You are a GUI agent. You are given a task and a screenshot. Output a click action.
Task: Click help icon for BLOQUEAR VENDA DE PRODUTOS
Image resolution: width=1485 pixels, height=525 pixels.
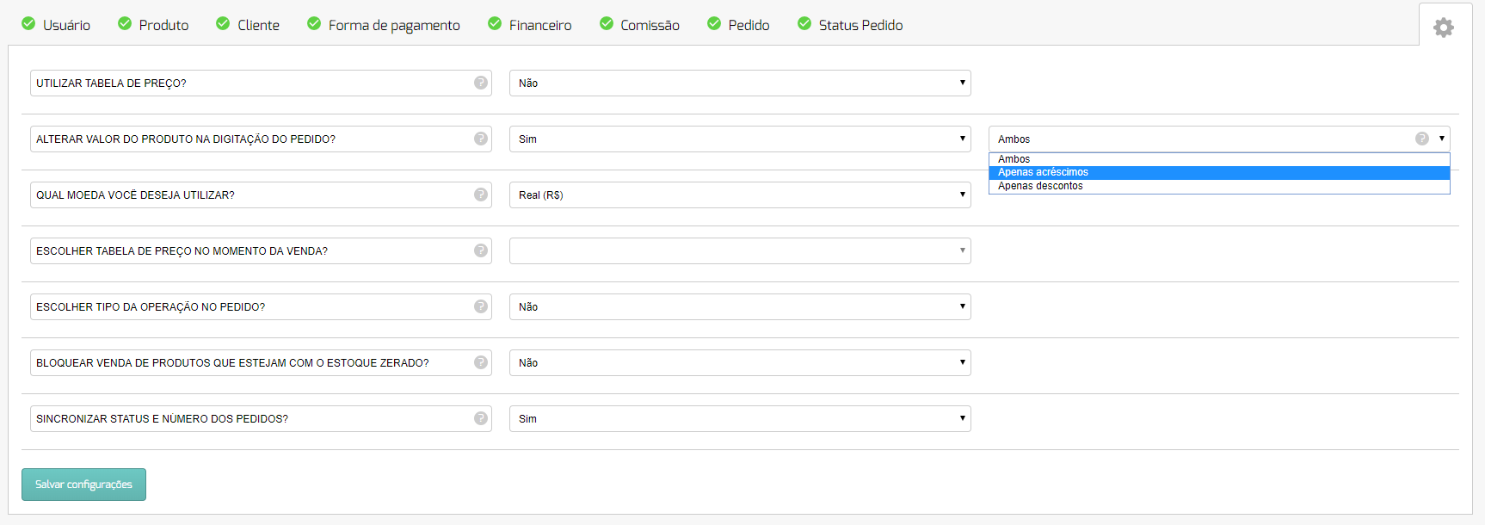point(481,362)
